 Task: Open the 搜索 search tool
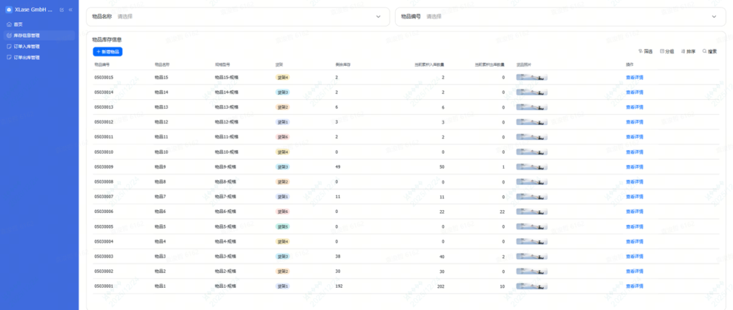(709, 51)
